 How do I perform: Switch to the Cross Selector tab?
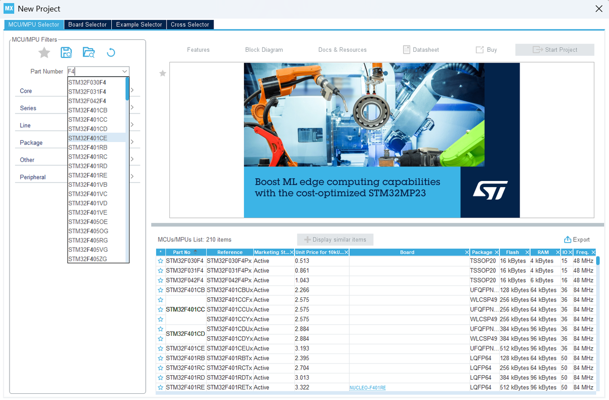(190, 25)
